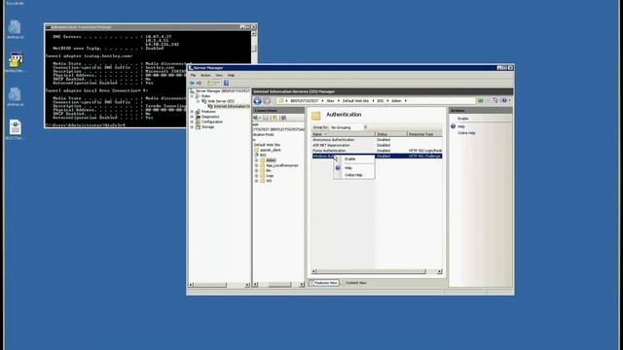Open the File menu in Server Manager
This screenshot has width=623, height=350.
tap(193, 75)
